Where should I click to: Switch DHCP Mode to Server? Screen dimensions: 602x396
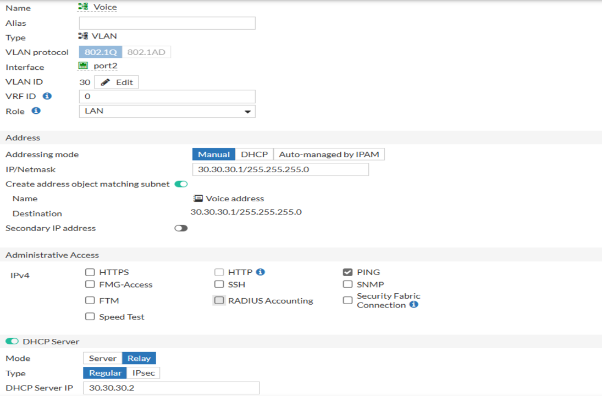102,358
